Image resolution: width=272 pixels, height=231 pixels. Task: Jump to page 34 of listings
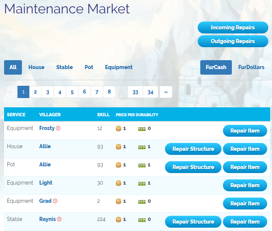pos(150,92)
